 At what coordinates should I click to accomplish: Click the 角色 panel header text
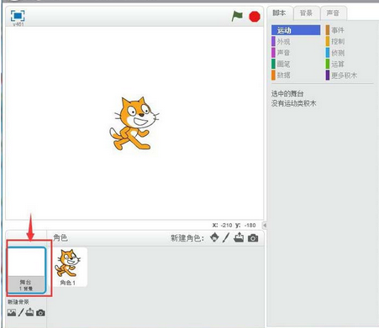pos(61,237)
